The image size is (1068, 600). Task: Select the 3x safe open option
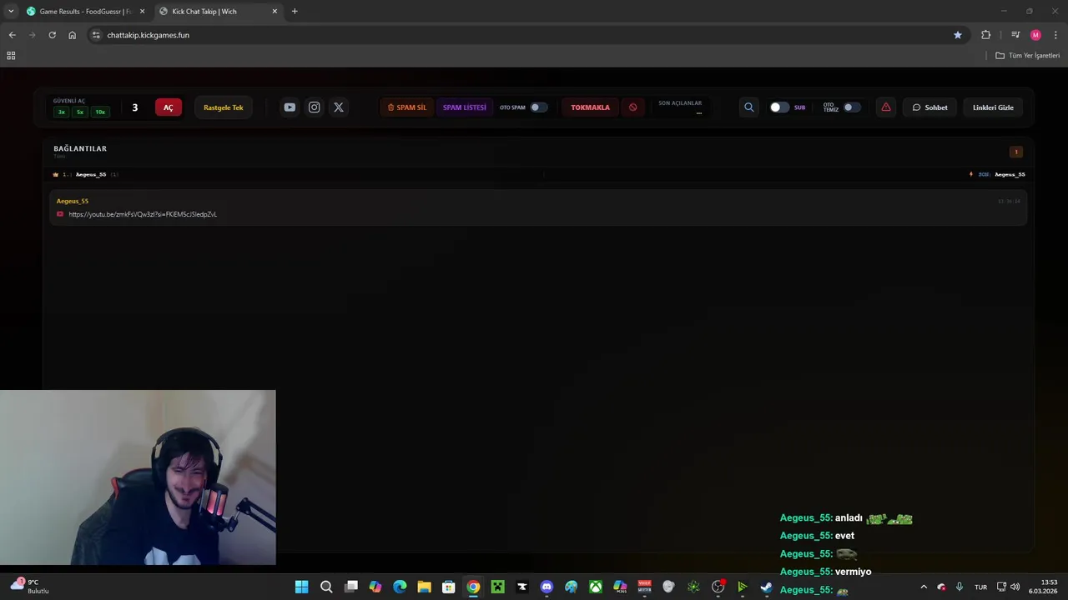pos(61,112)
